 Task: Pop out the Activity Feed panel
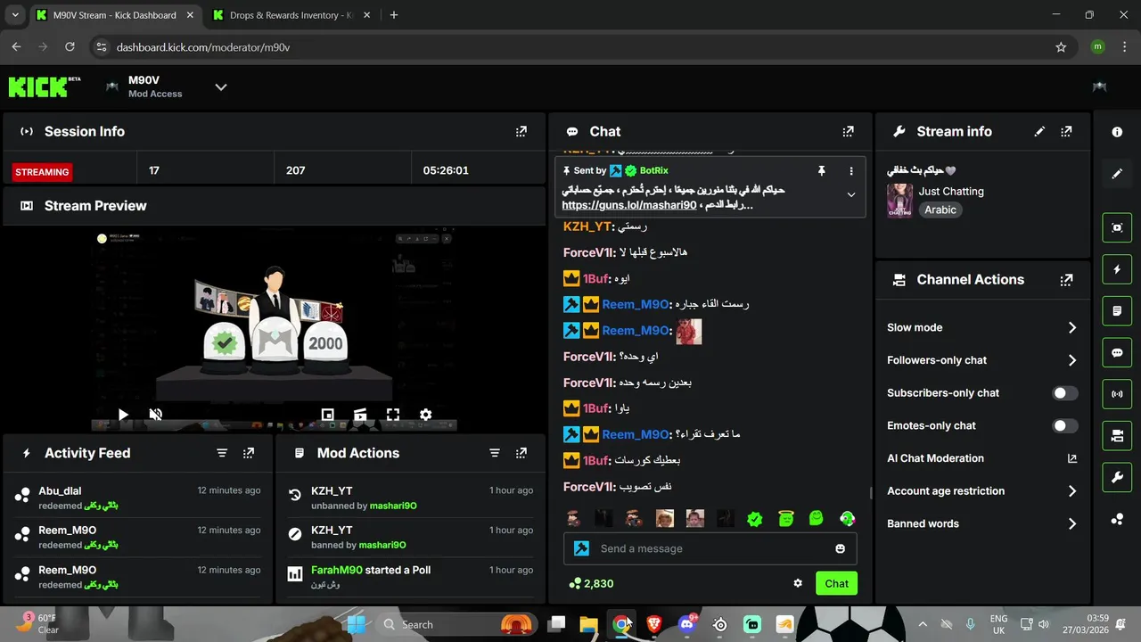click(x=249, y=453)
